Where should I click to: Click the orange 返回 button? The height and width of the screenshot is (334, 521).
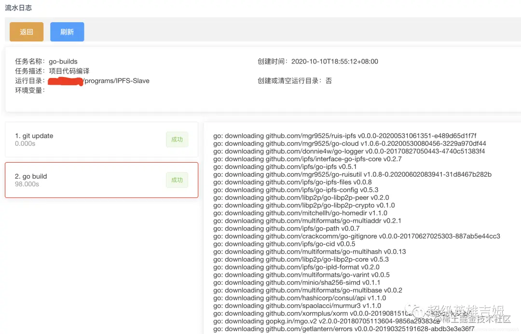point(27,32)
